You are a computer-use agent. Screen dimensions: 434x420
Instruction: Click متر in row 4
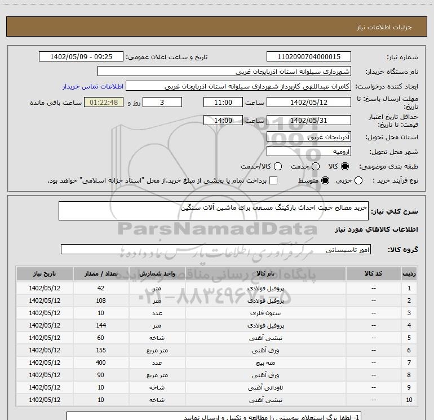coord(157,326)
